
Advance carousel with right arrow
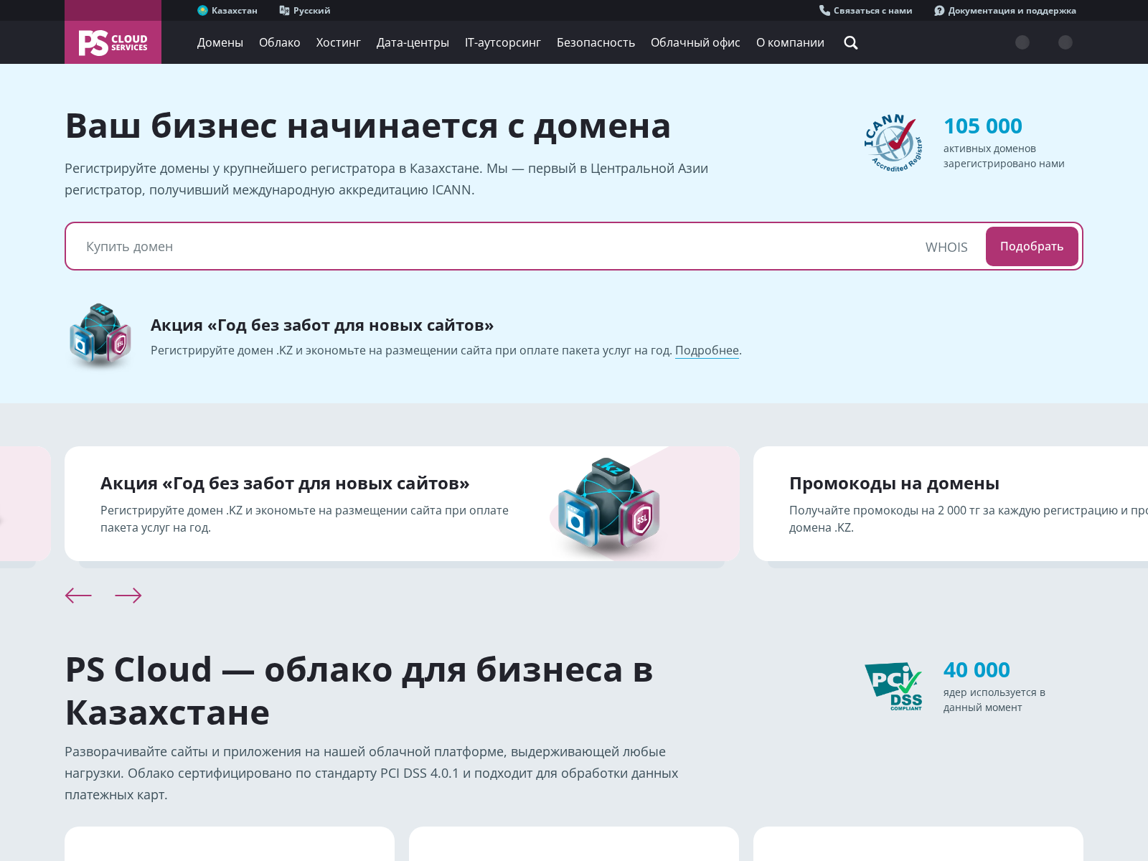coord(128,596)
